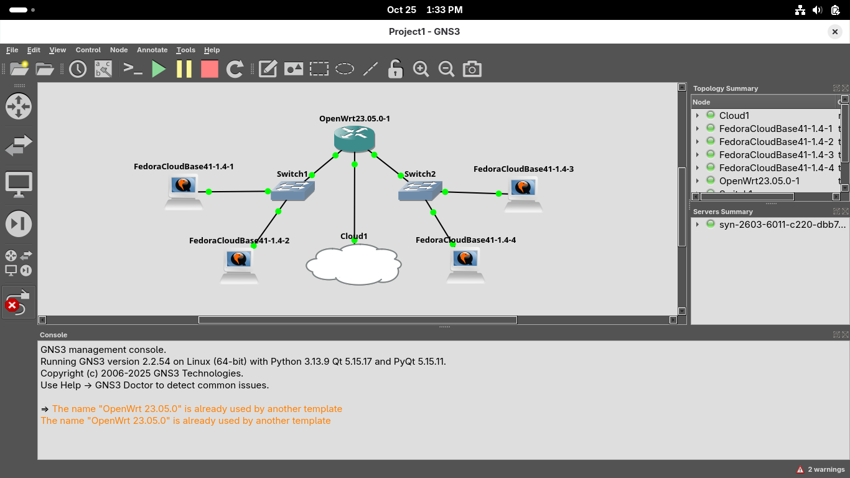Expand the OpenWrt23.05.0-1 tree entry

[698, 181]
